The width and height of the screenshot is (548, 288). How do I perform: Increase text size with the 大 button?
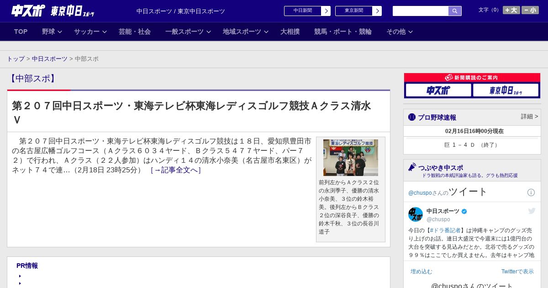point(511,10)
